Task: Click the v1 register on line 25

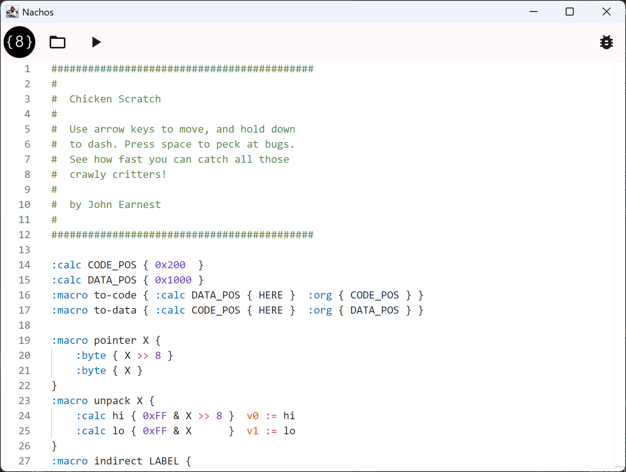Action: [253, 431]
